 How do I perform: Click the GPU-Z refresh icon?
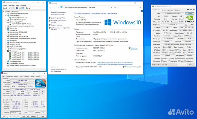pyautogui.click(x=191, y=9)
